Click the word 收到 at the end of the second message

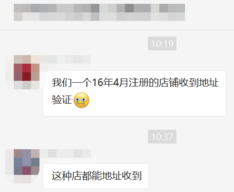tap(132, 176)
